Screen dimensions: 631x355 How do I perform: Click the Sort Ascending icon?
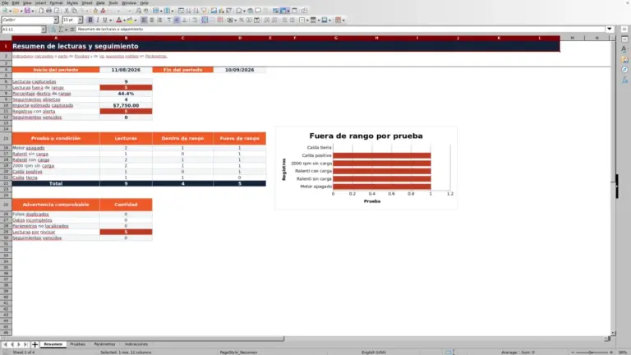tap(188, 11)
